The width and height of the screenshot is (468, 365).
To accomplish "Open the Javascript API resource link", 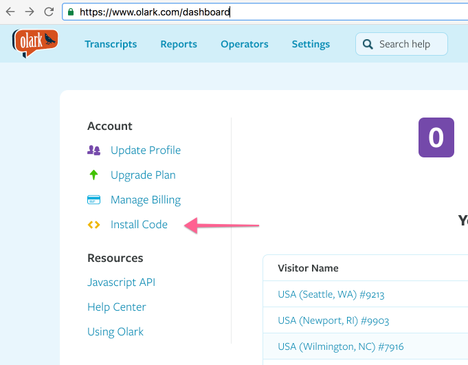I will pyautogui.click(x=121, y=283).
